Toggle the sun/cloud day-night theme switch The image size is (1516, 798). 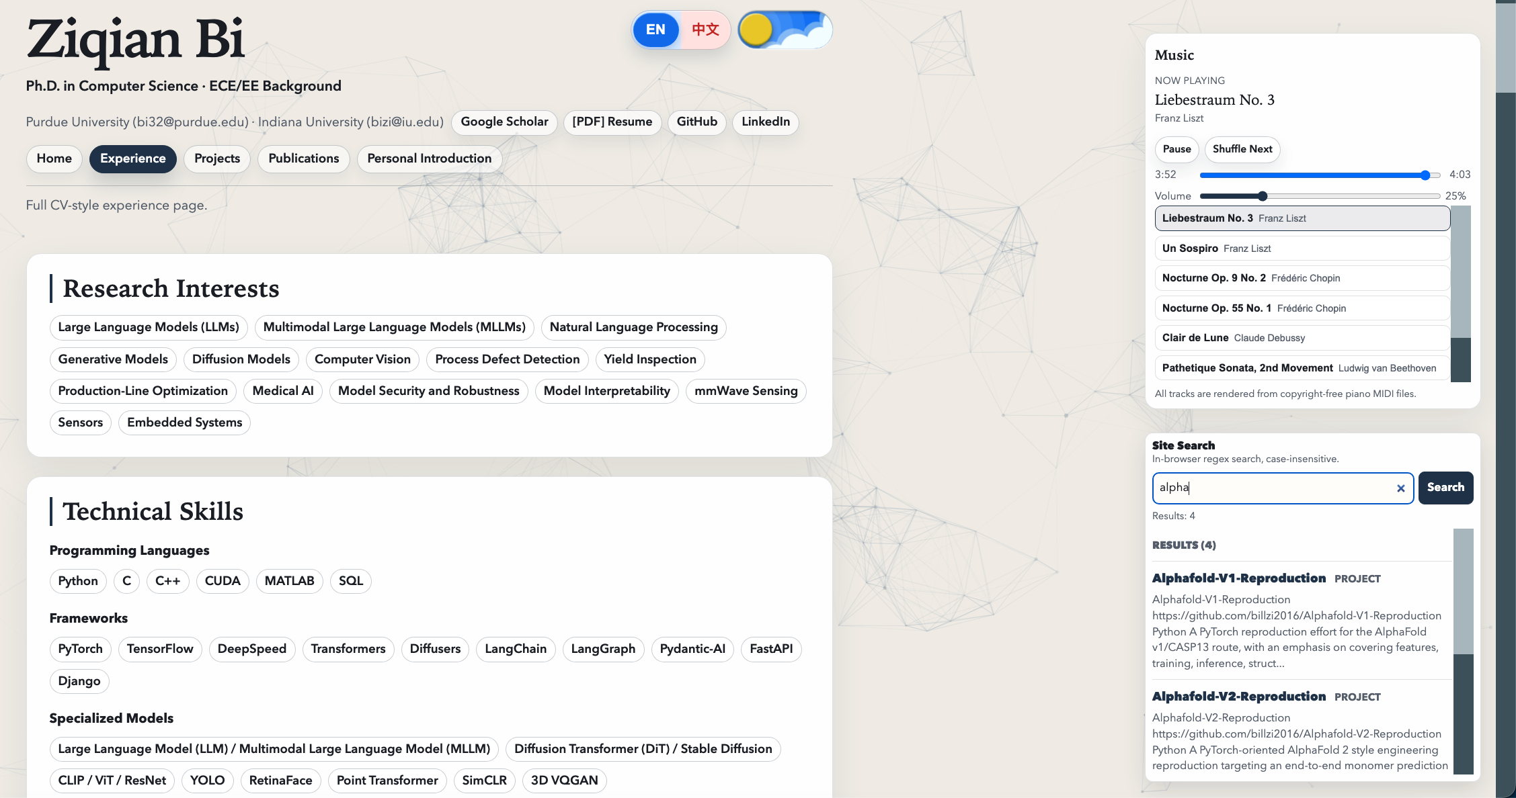point(785,30)
